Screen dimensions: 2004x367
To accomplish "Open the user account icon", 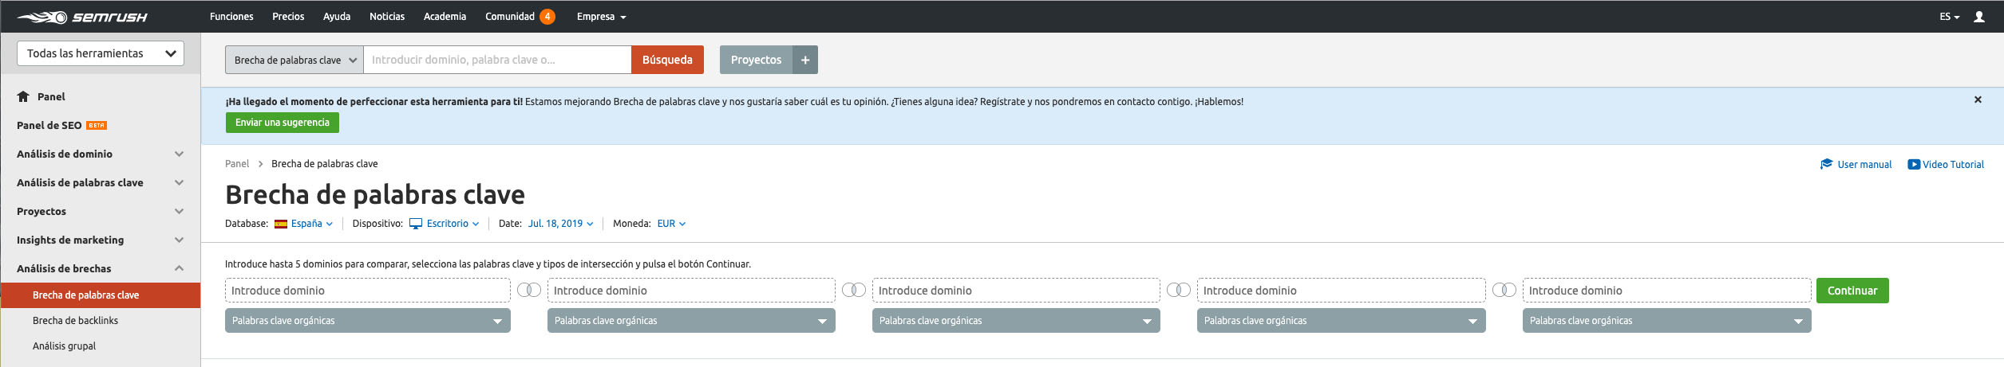I will (1978, 17).
